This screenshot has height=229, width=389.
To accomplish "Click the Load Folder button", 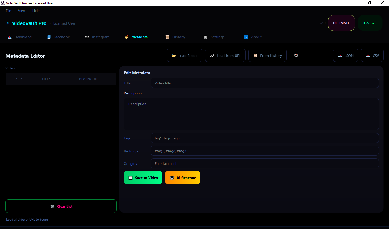I will point(185,55).
